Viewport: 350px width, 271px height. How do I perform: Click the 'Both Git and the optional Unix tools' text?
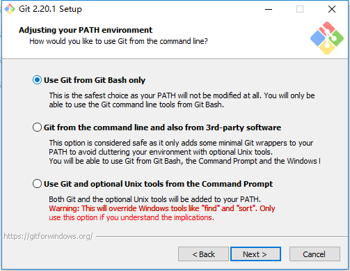click(x=154, y=199)
